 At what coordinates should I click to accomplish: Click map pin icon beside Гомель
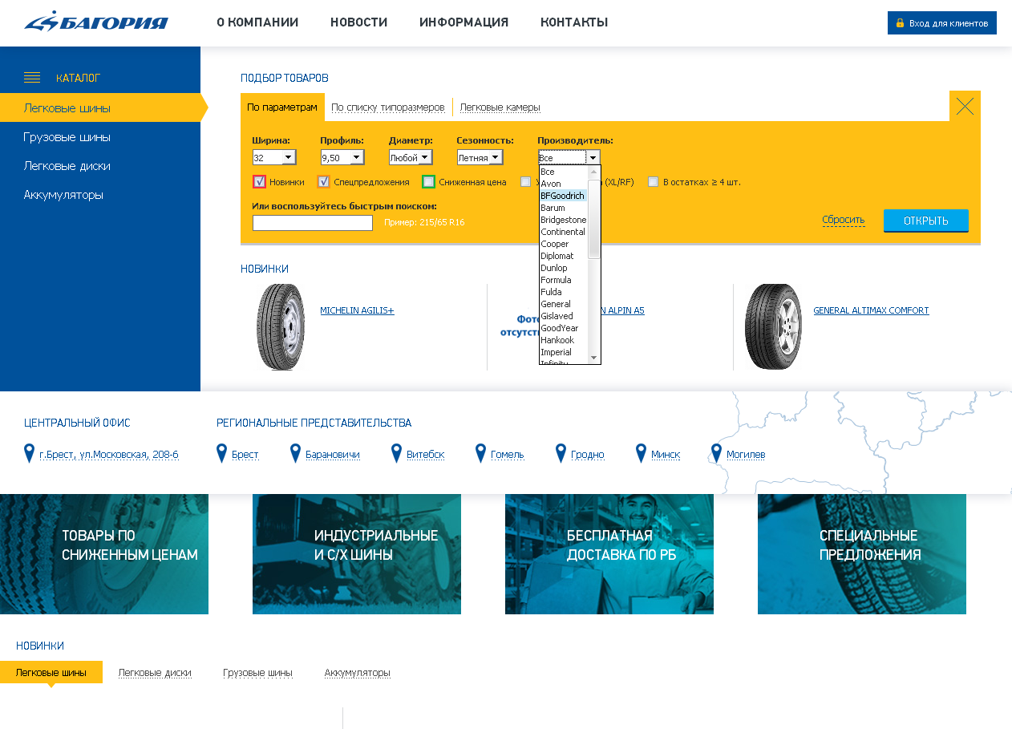pos(481,453)
